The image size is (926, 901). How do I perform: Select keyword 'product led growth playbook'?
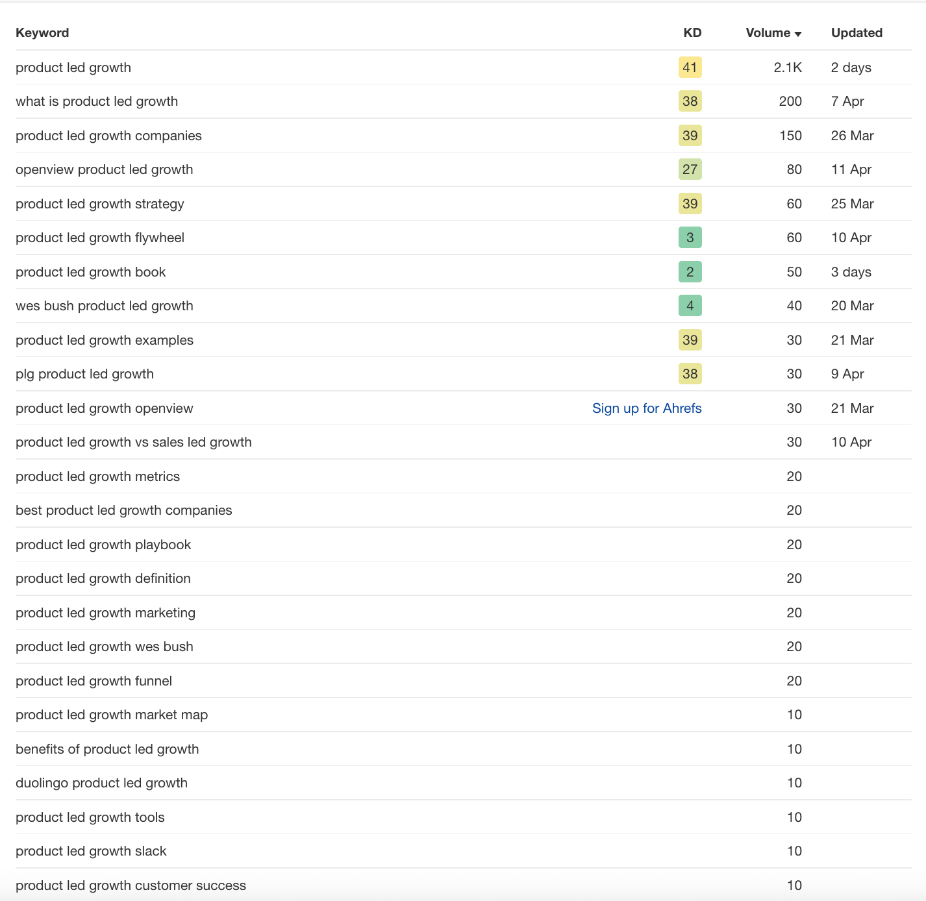pos(103,545)
